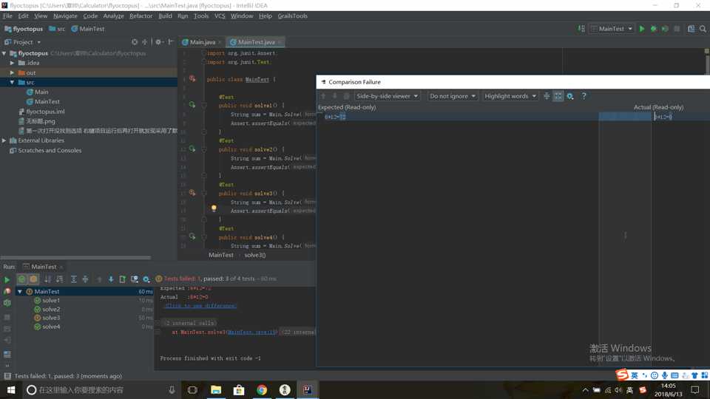
Task: Collapse the MainTest node in test results
Action: [19, 292]
